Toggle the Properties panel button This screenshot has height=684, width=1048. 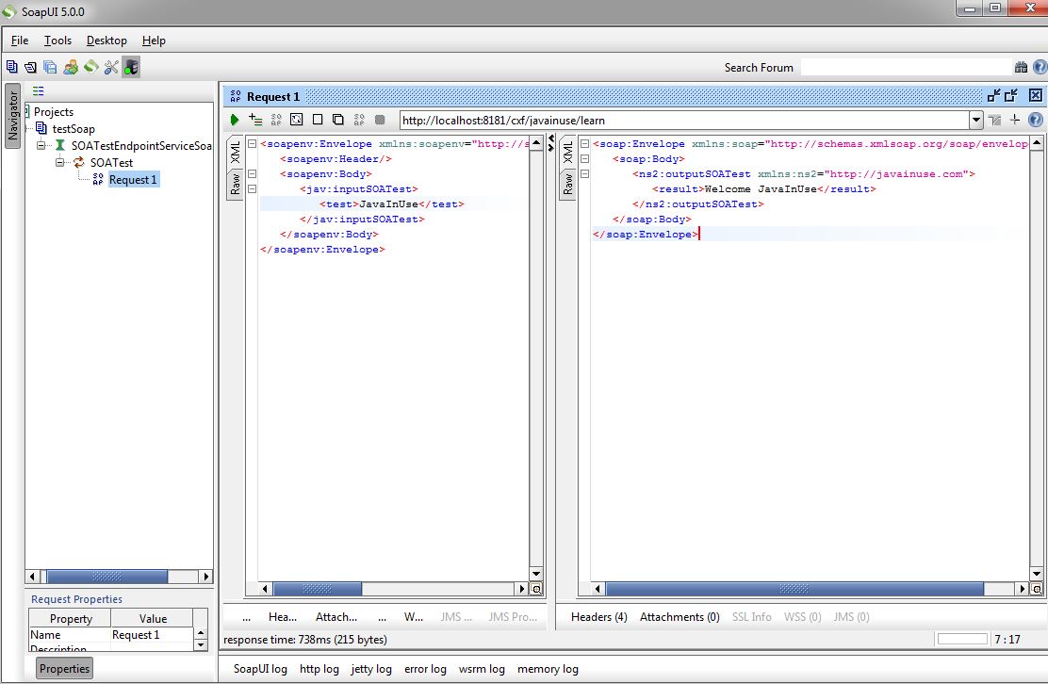64,669
